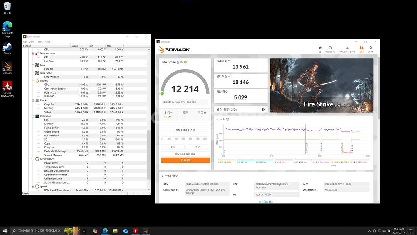Click the 세부정보 표시 link in 시스템 정보
The height and width of the screenshot is (235, 417).
[x=266, y=201]
